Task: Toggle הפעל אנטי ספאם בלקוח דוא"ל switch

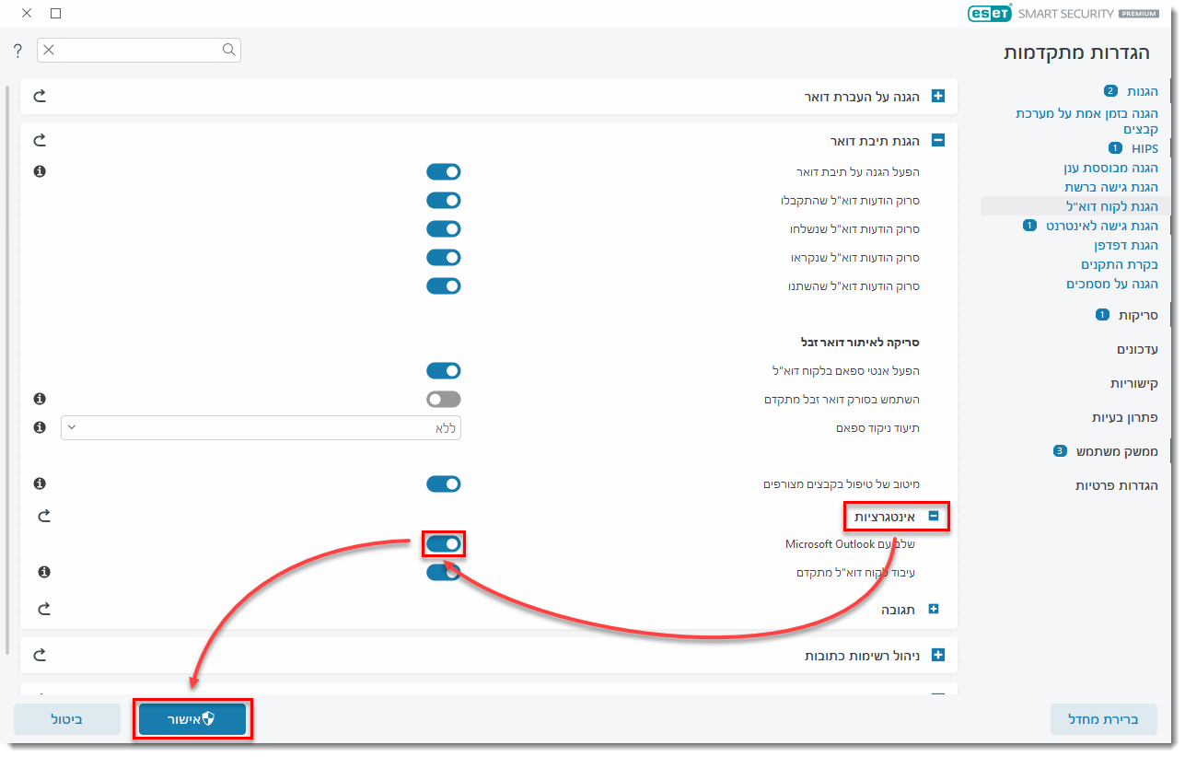Action: point(443,370)
